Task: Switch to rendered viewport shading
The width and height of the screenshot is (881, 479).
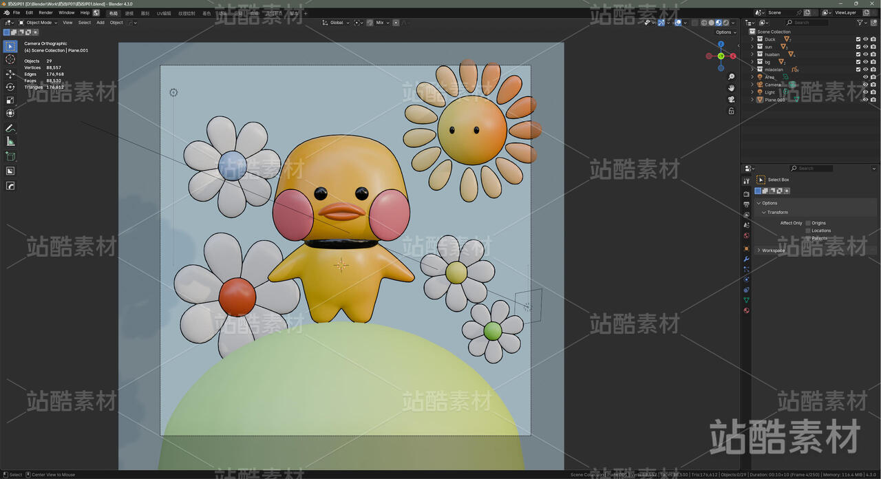Action: click(x=725, y=23)
